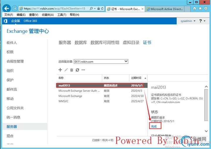
Task: Delete certificate with trash icon
Action: 72,70
